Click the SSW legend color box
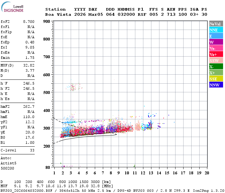This screenshot has height=193, width=225. pos(216,60)
